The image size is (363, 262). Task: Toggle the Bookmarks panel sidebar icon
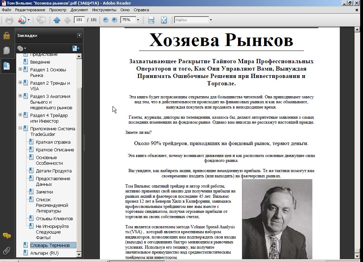tap(6, 66)
